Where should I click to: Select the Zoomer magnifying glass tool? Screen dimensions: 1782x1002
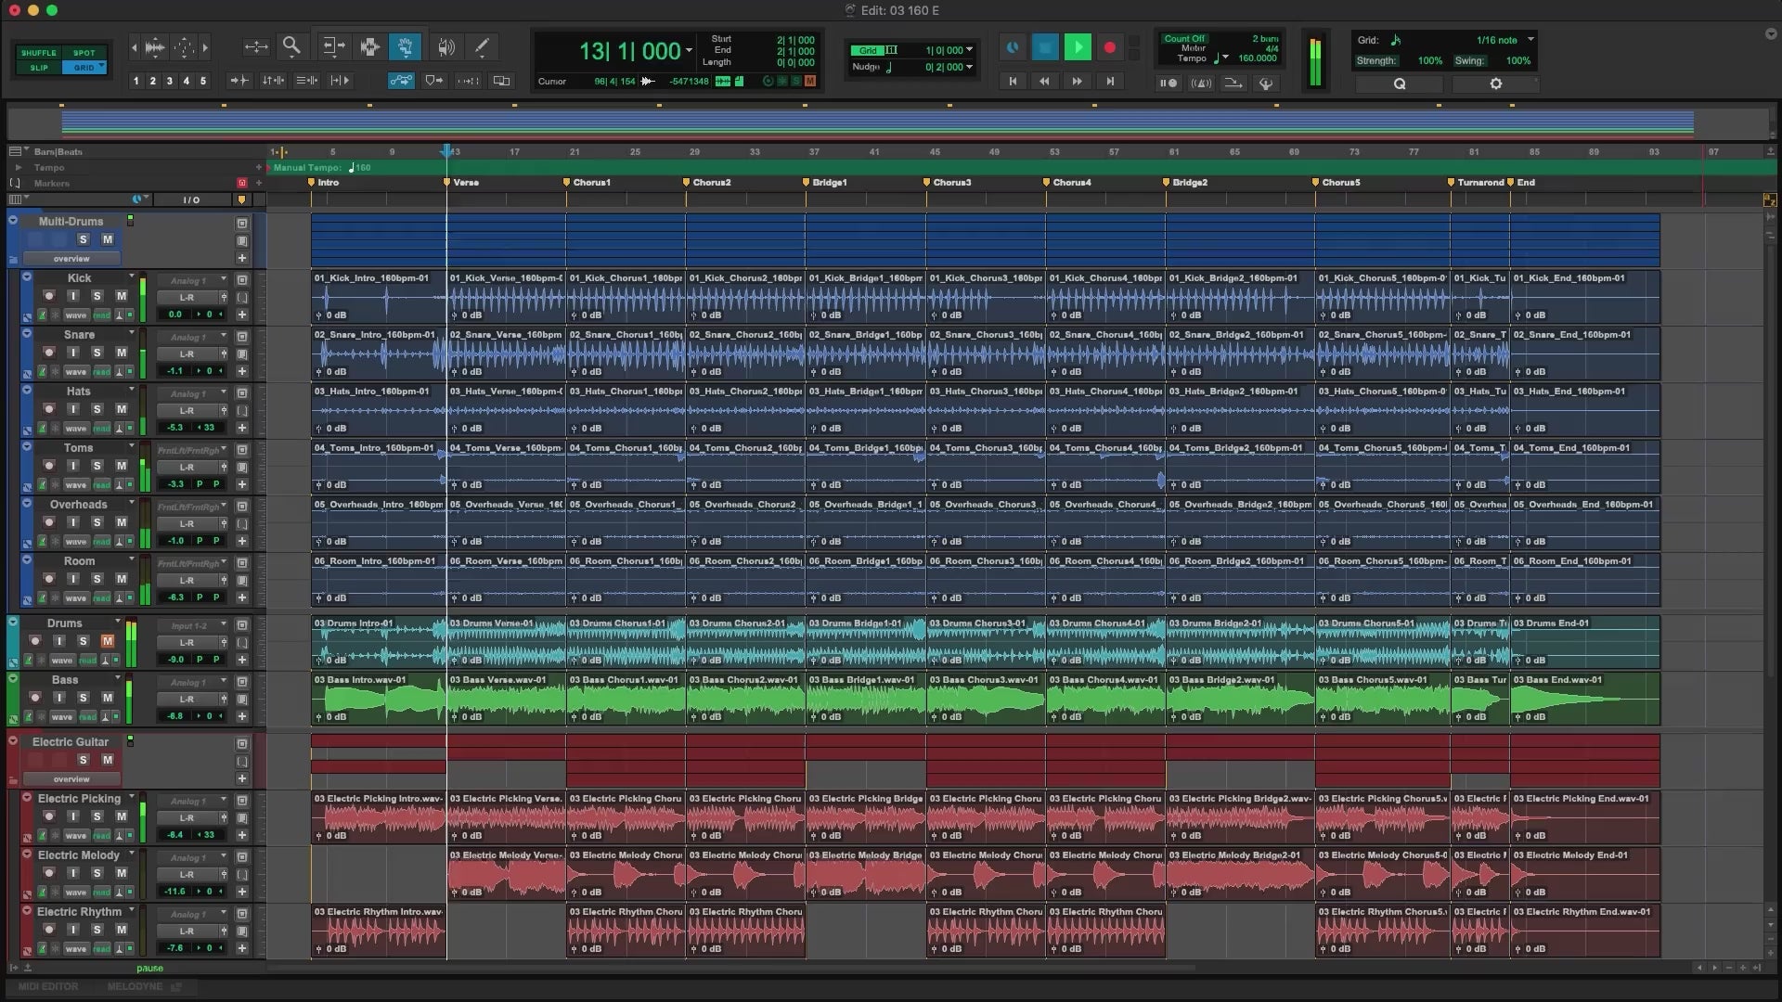coord(291,46)
